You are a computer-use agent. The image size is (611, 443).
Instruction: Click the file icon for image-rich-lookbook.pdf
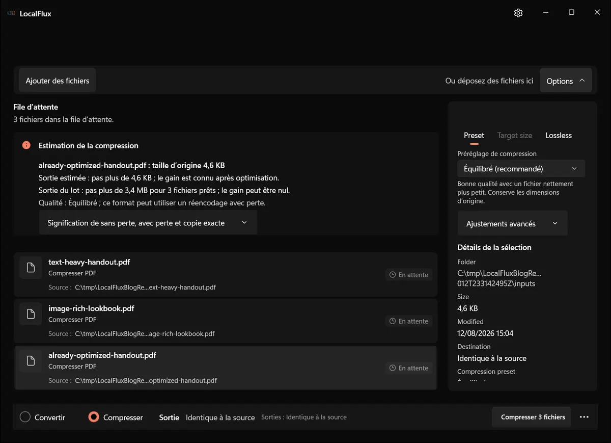point(31,314)
